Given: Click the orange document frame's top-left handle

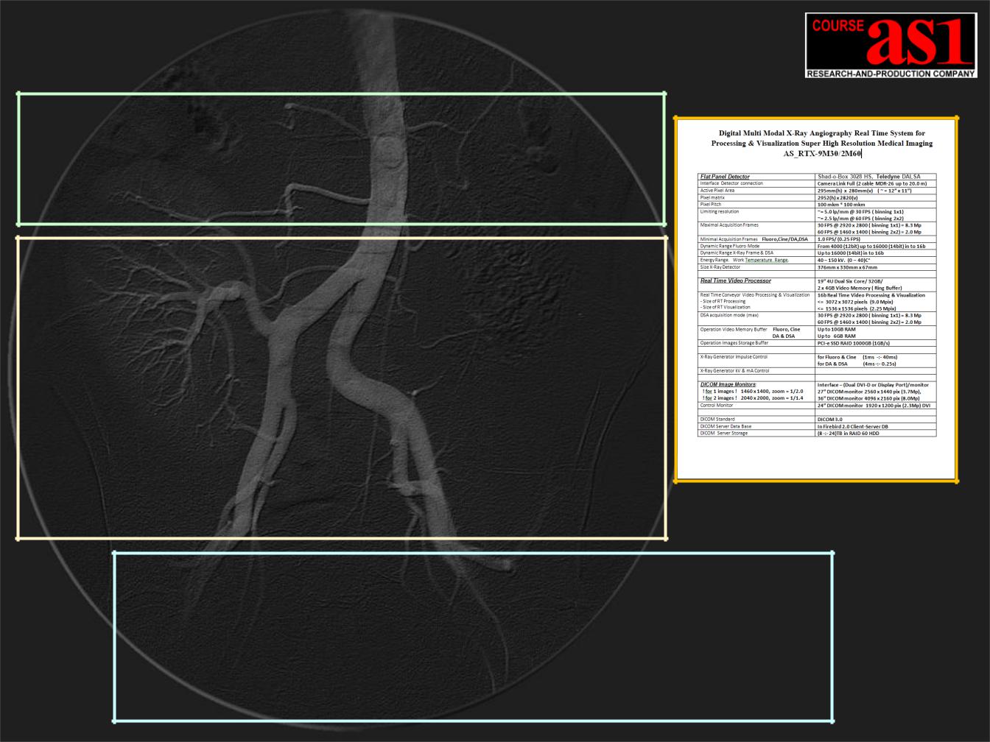Looking at the screenshot, I should coord(675,118).
